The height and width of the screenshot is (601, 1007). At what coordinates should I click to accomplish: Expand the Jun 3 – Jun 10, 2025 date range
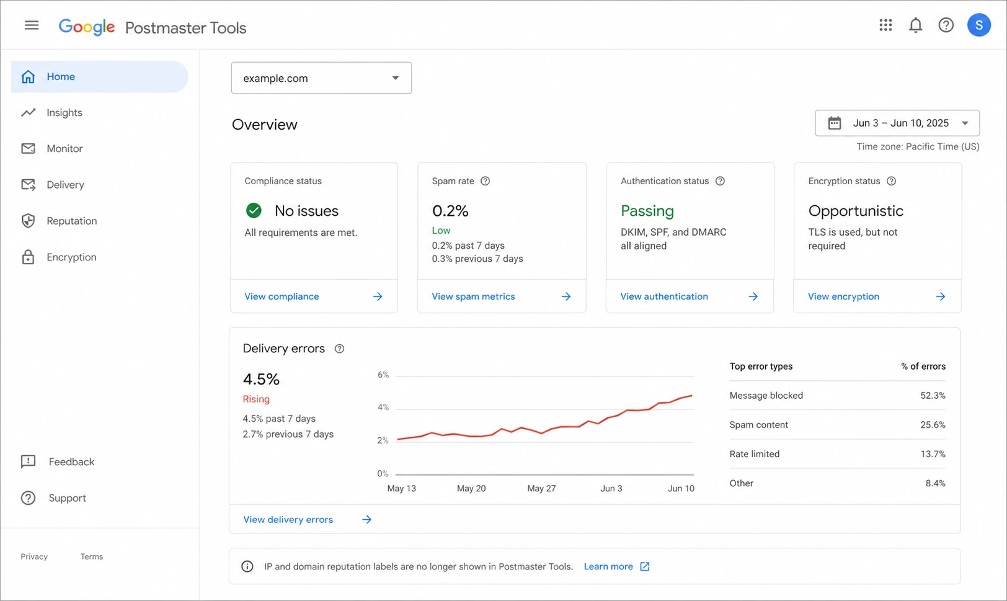coord(897,123)
